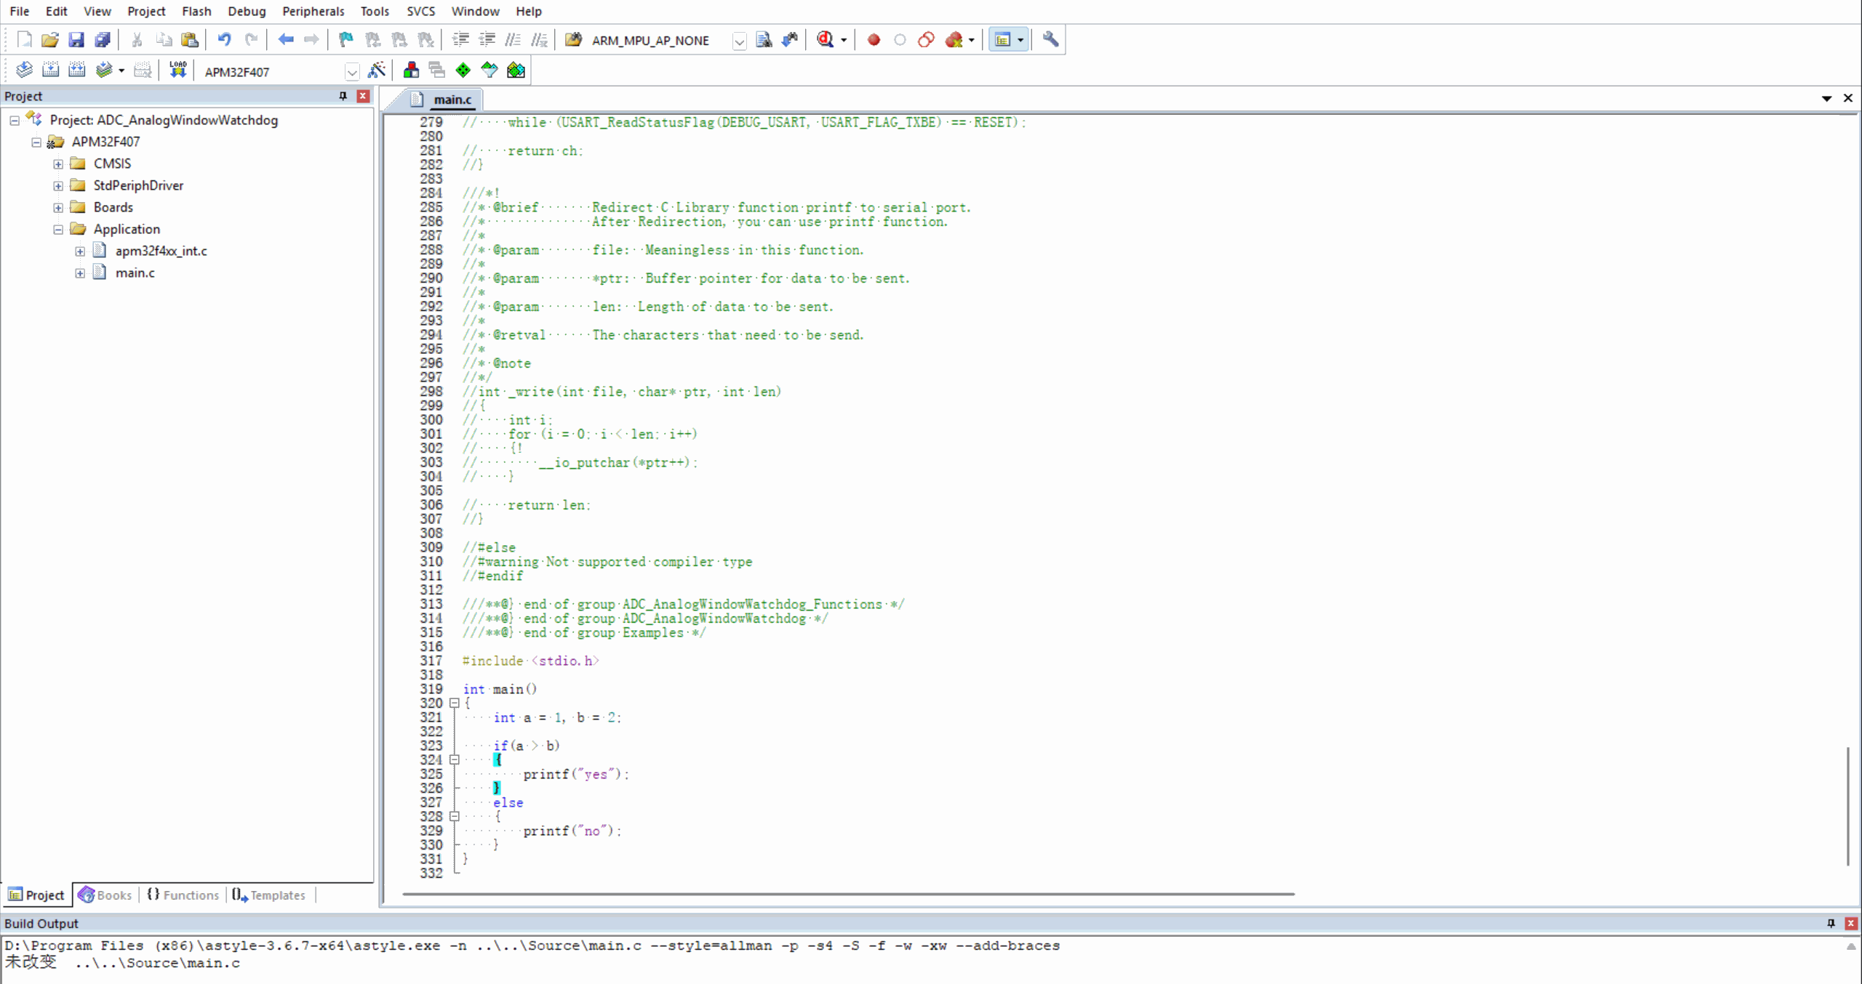Select main.c in the project tree
This screenshot has height=984, width=1862.
click(x=135, y=273)
